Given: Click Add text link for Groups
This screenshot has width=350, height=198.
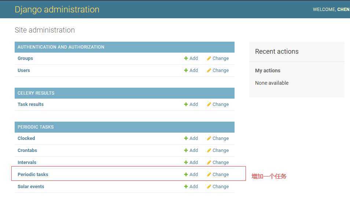Looking at the screenshot, I should (194, 58).
